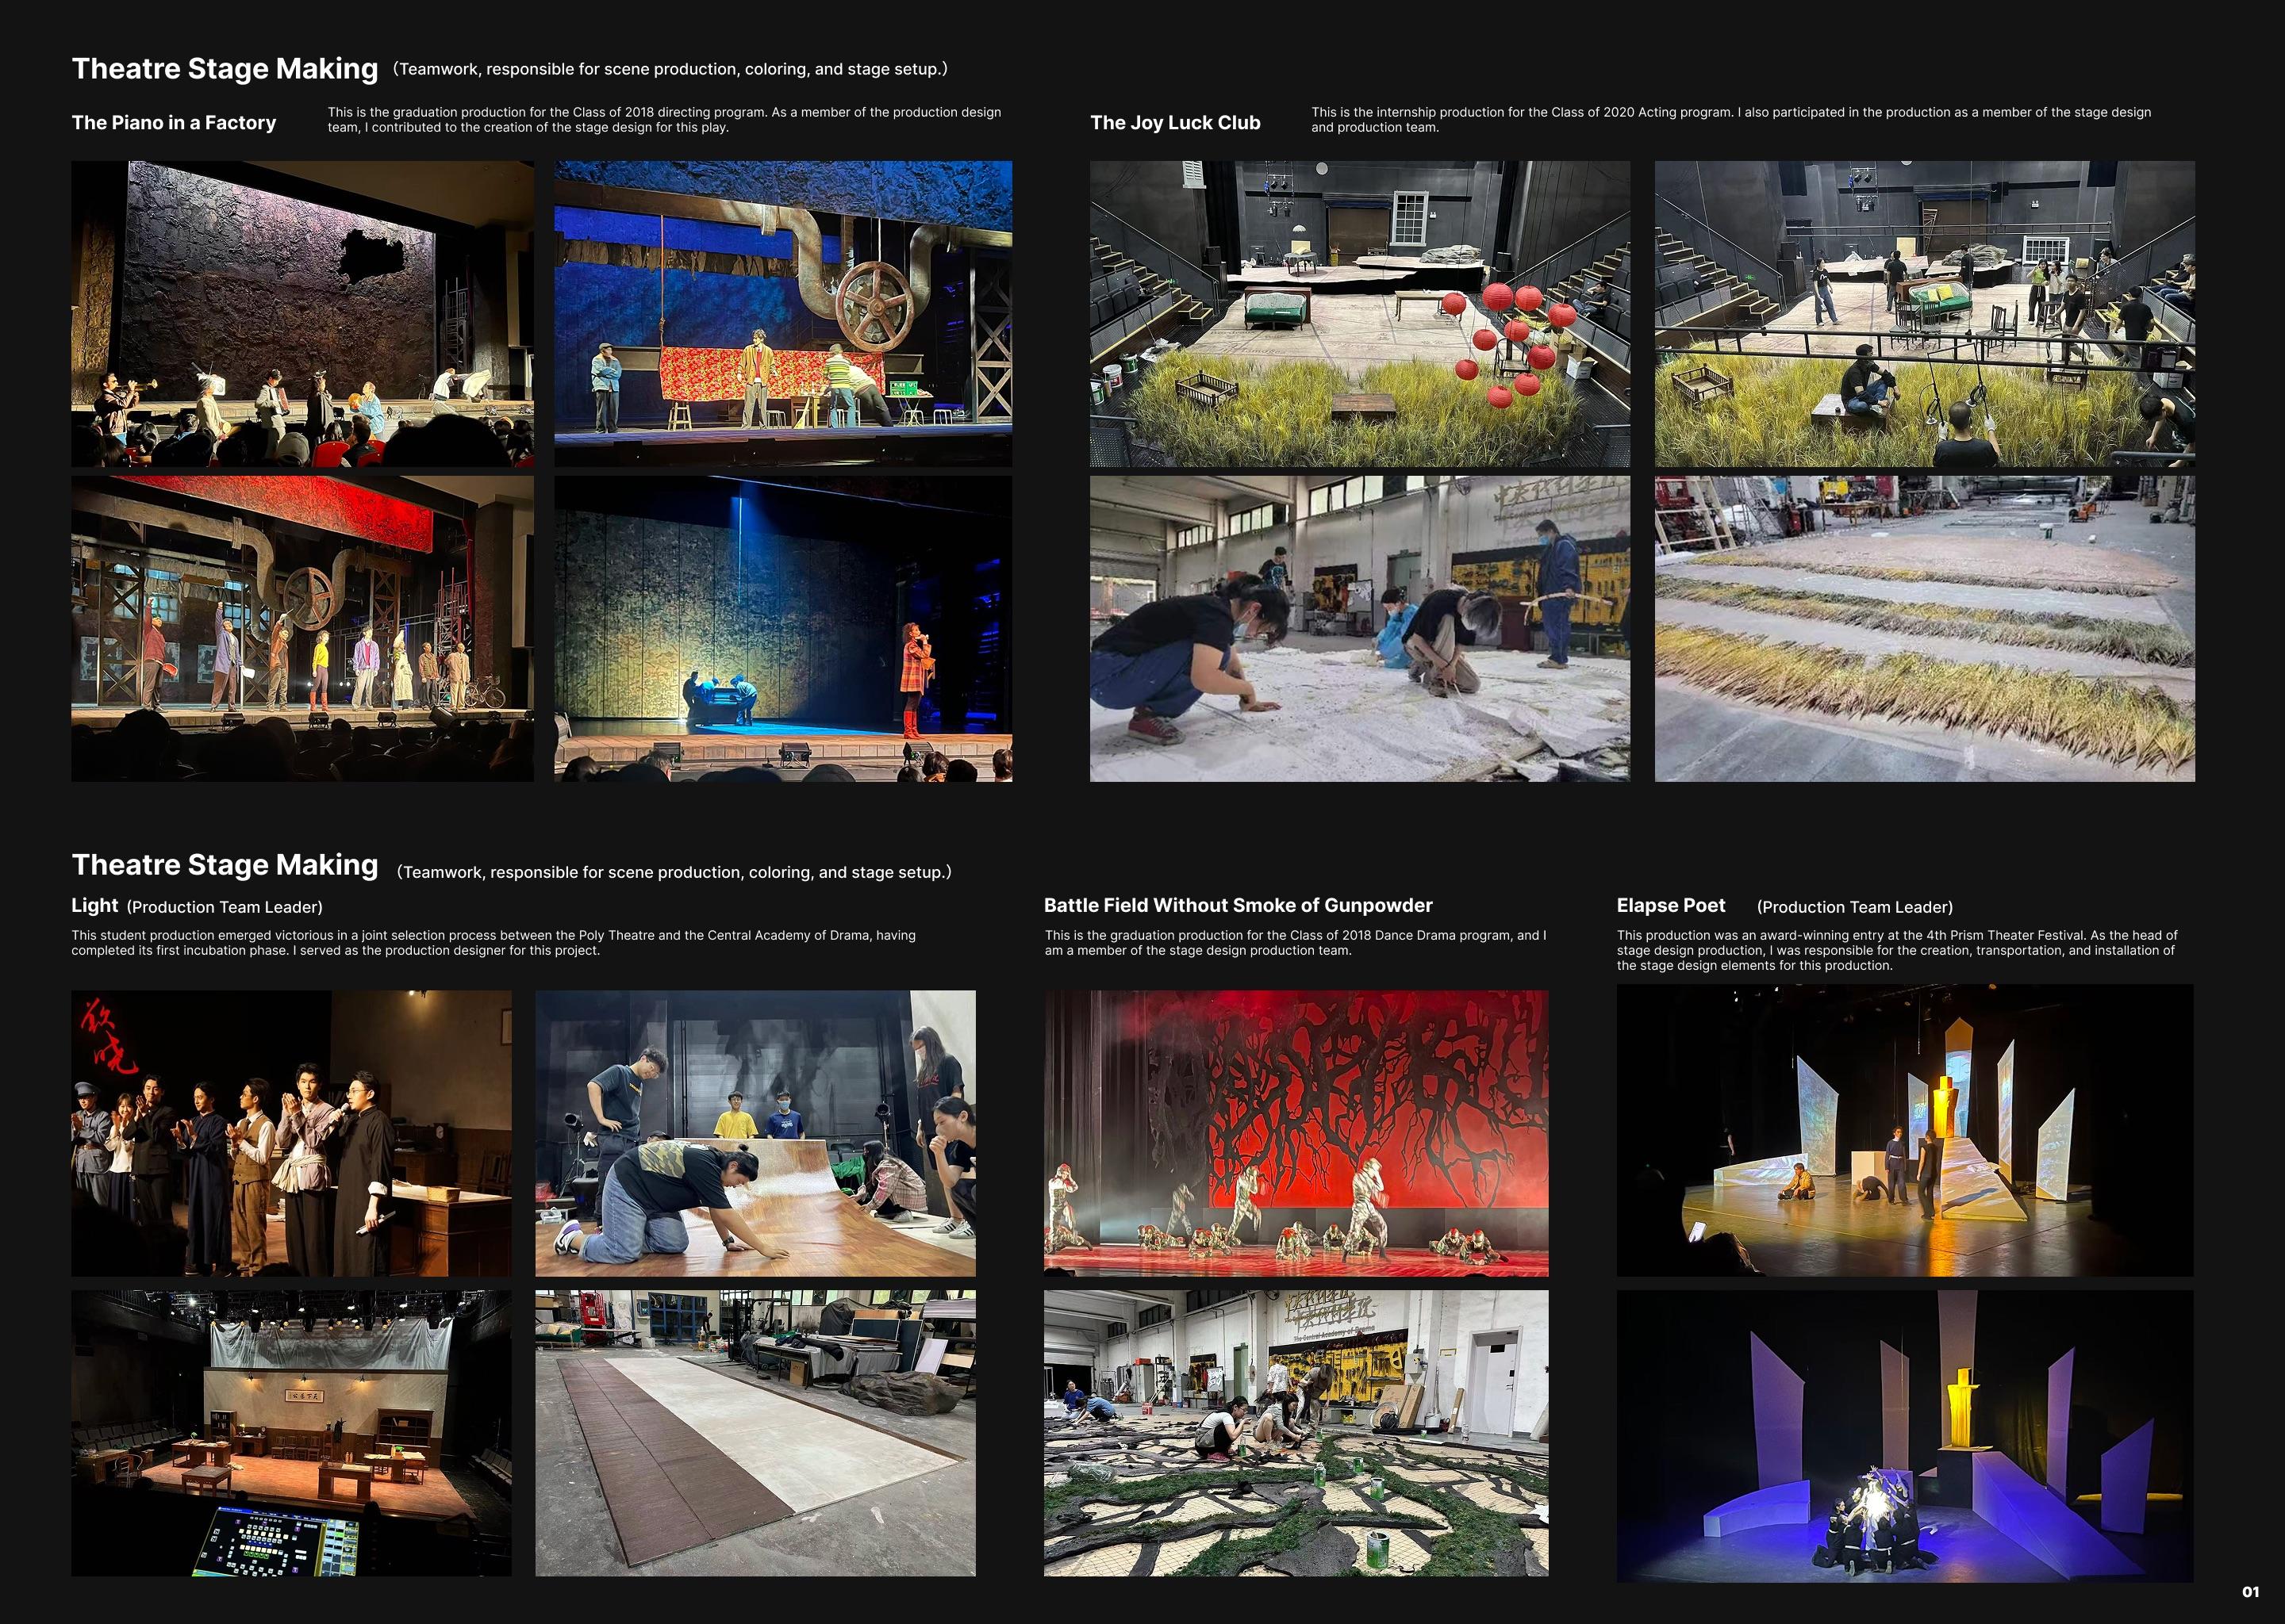Open photo of singer in plaid coat
Viewport: 2285px width, 1624px height.
click(x=782, y=628)
